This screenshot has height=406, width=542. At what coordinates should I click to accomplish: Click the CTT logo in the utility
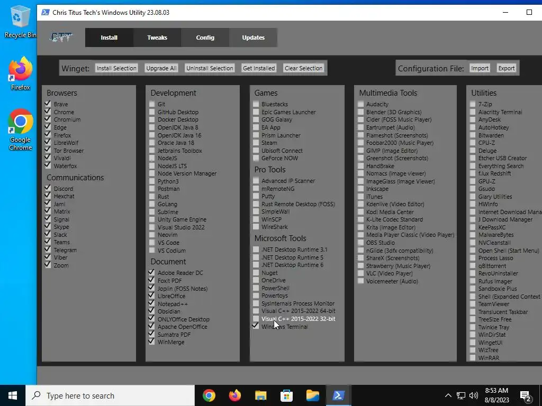point(61,37)
